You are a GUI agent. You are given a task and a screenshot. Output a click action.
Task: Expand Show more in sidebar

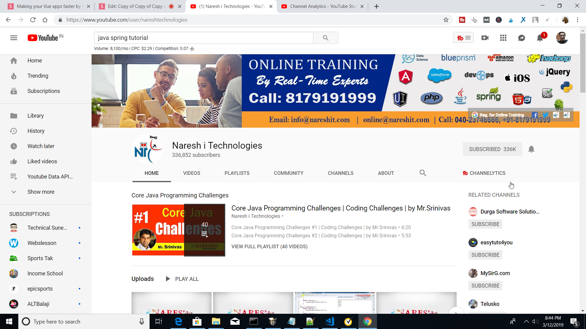pyautogui.click(x=41, y=192)
